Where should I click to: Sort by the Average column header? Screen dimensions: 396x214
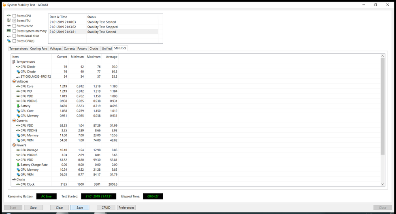pos(111,57)
